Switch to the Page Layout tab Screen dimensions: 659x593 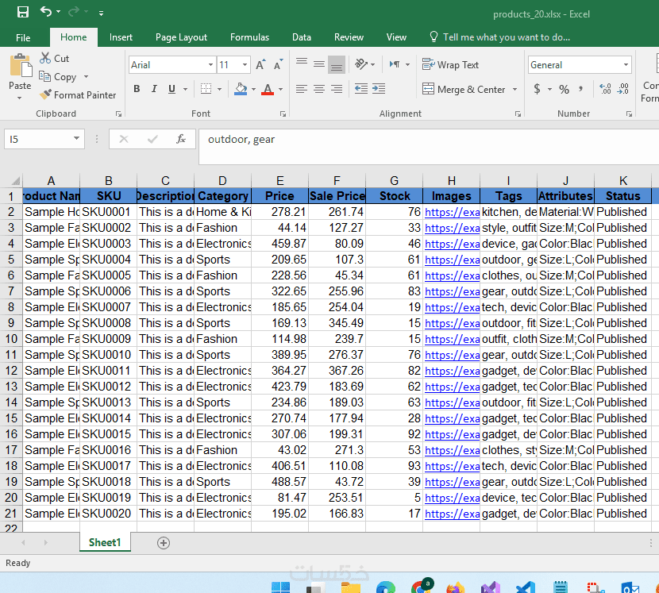pyautogui.click(x=181, y=37)
